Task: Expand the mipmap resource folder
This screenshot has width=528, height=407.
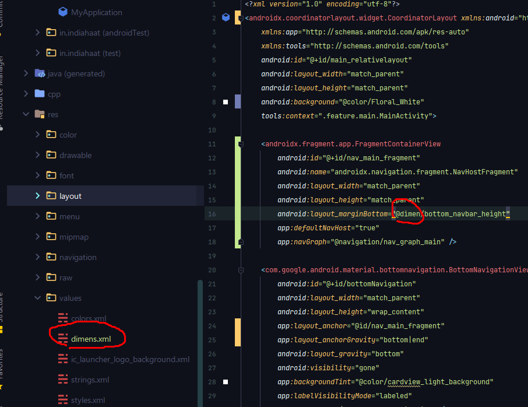Action: [37, 237]
